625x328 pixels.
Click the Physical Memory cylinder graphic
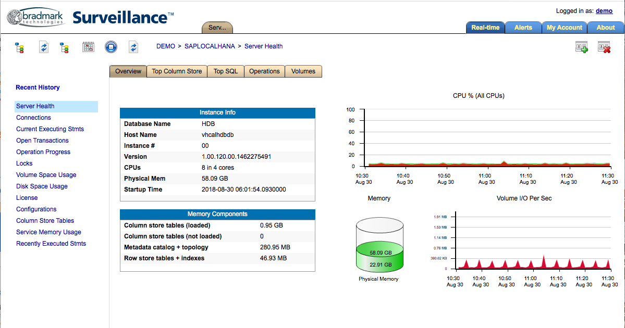pos(379,244)
